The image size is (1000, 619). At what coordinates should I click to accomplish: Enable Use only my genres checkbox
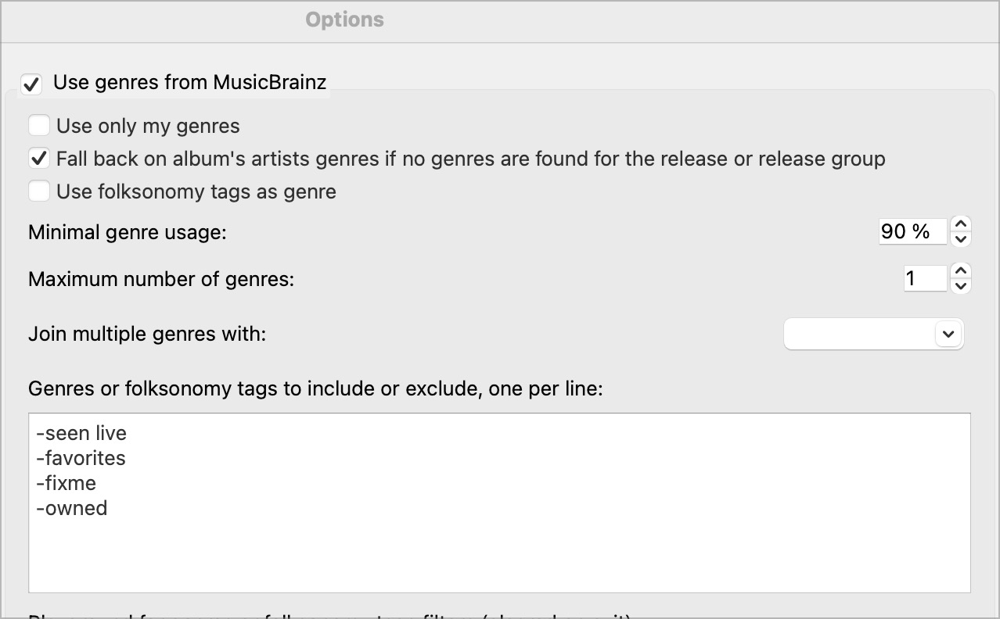pyautogui.click(x=39, y=126)
